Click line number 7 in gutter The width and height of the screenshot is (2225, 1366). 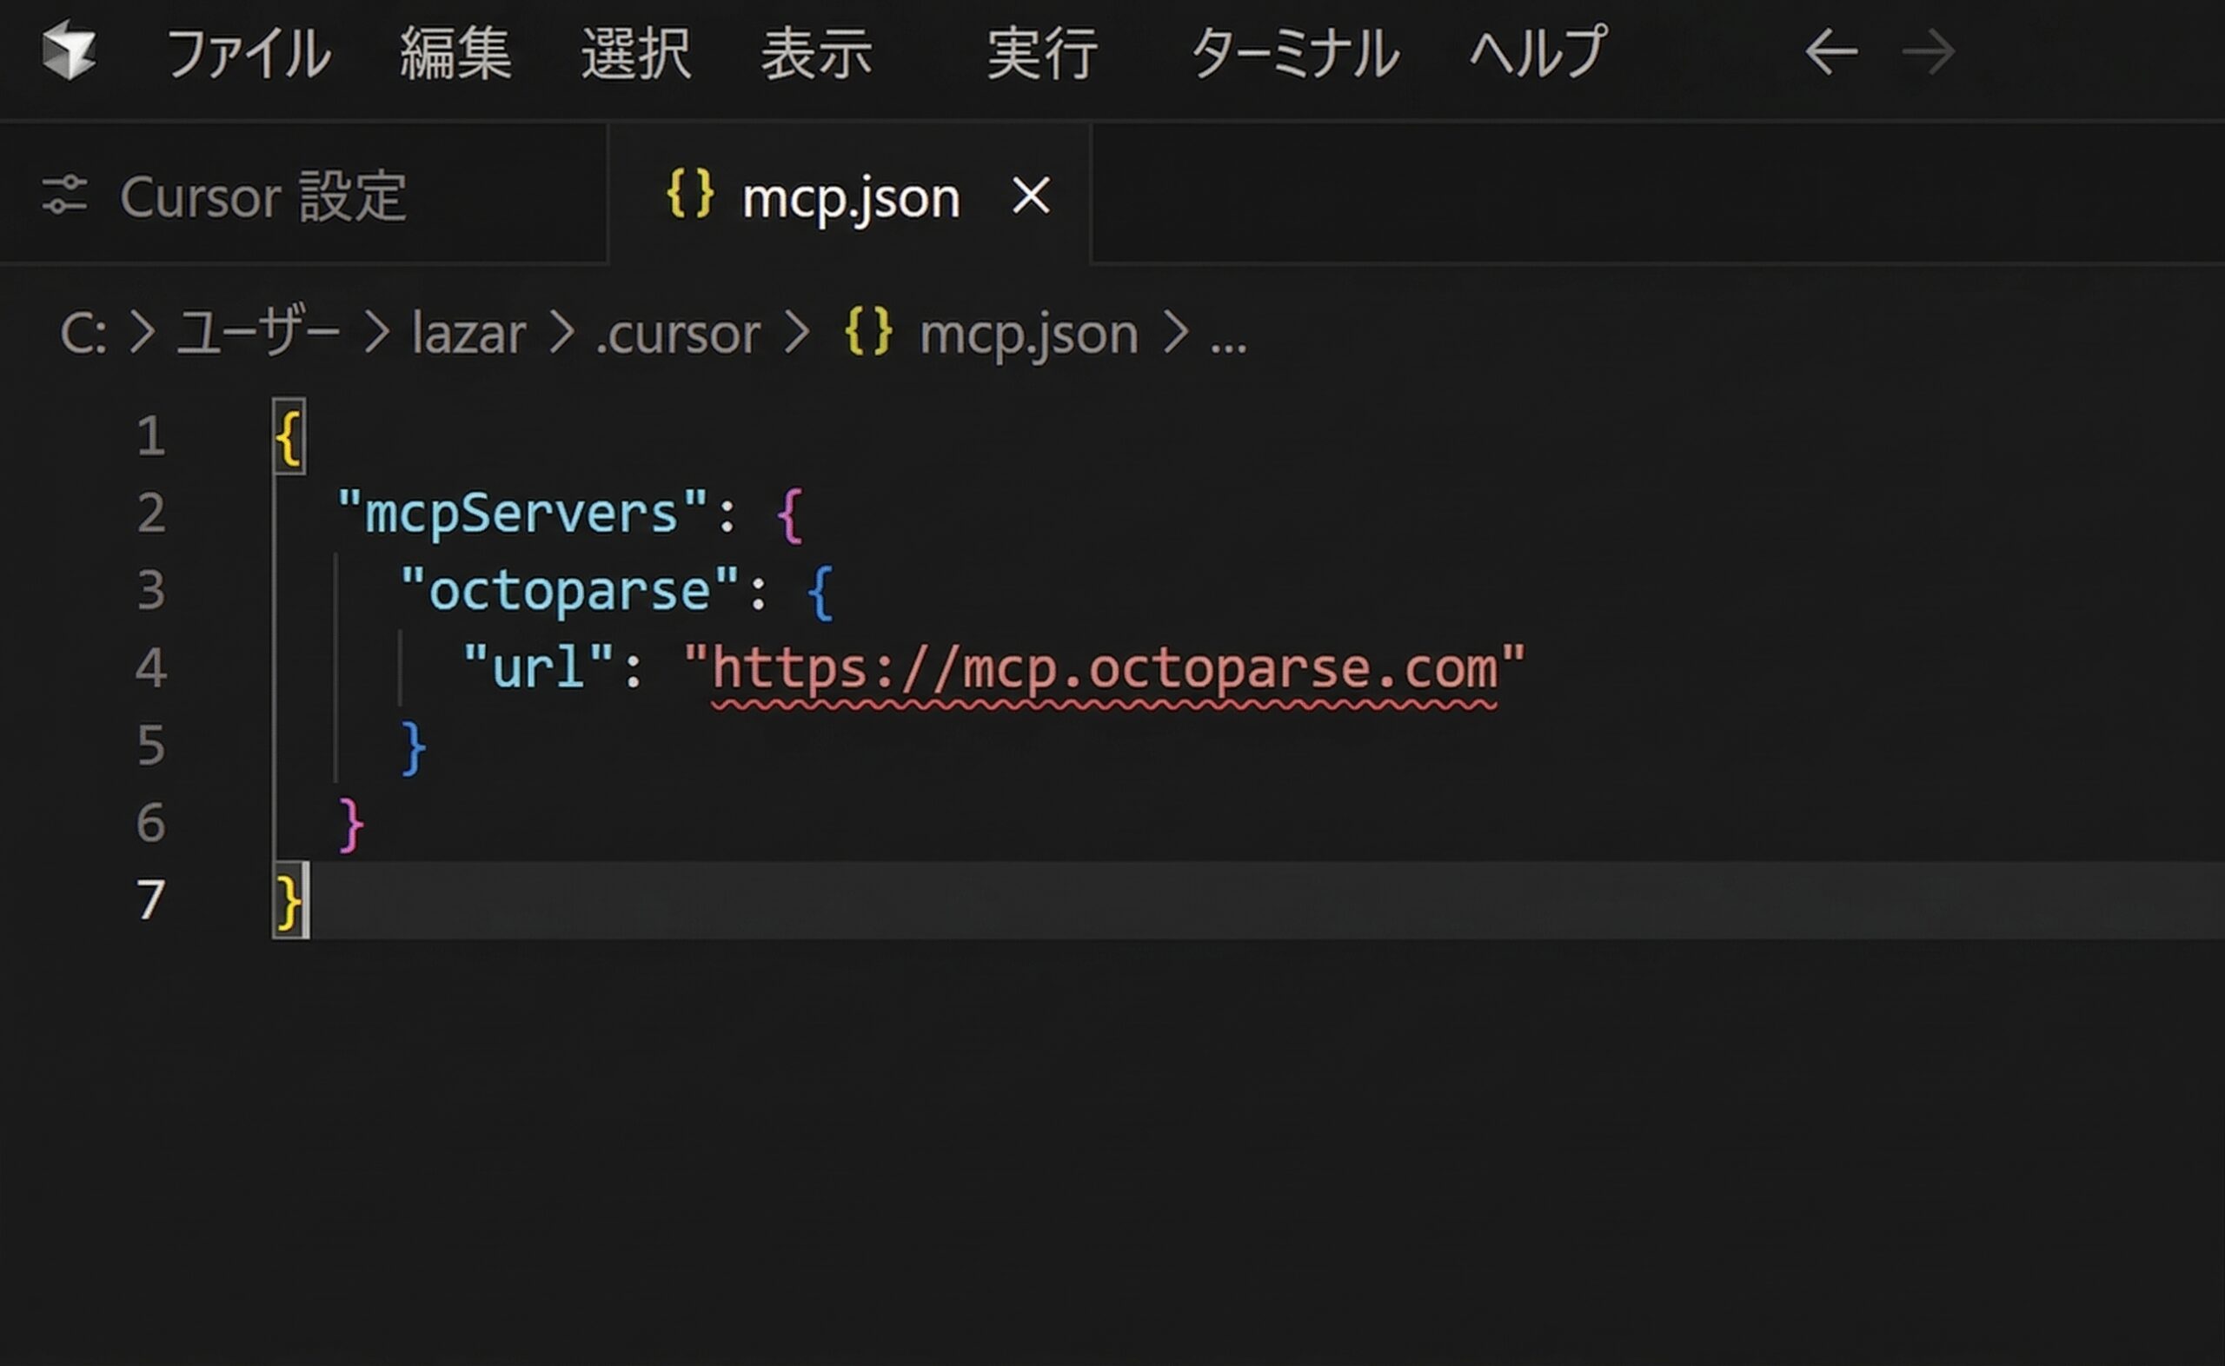[151, 900]
